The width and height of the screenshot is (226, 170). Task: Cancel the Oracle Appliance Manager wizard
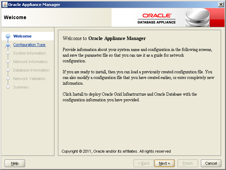coord(211,163)
